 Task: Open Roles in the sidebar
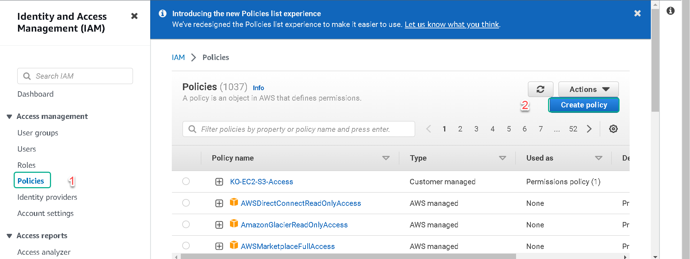coord(27,165)
